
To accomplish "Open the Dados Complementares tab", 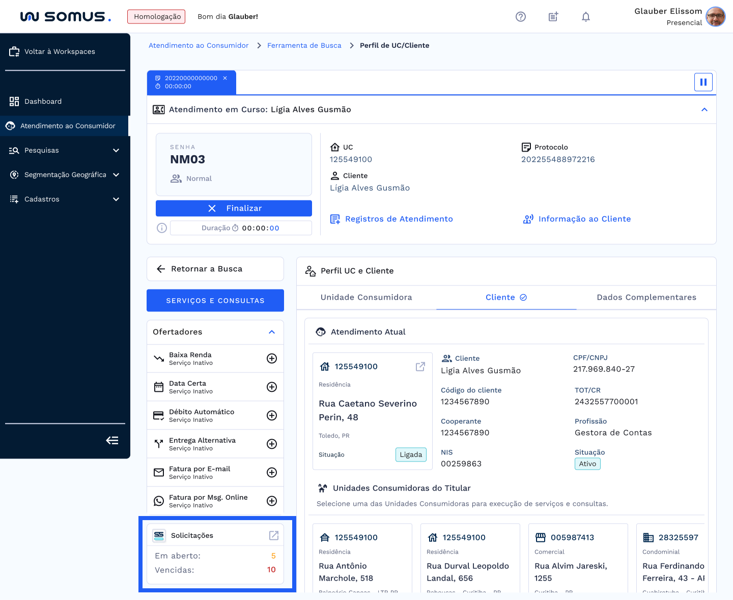I will (x=646, y=297).
